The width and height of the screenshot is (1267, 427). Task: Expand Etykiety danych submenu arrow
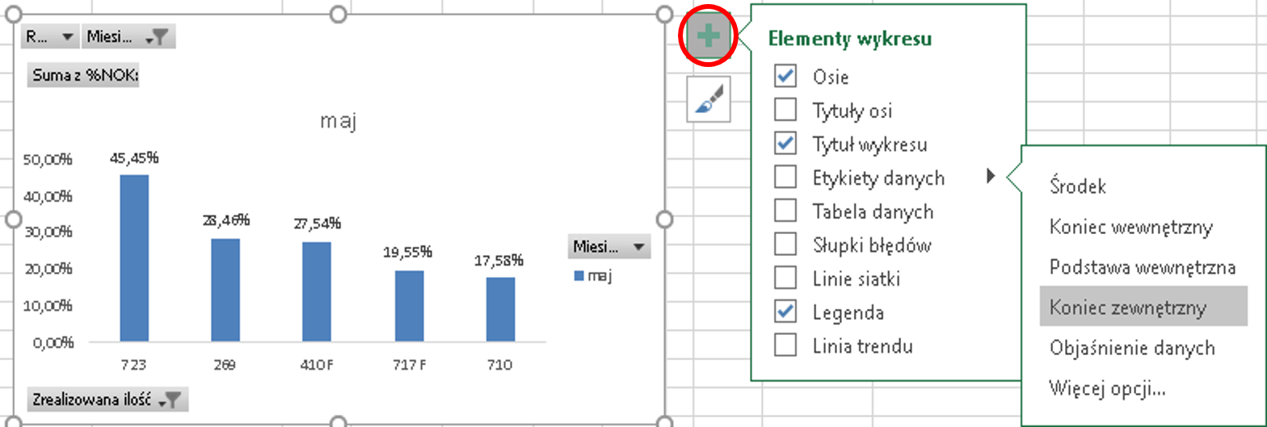(x=991, y=177)
